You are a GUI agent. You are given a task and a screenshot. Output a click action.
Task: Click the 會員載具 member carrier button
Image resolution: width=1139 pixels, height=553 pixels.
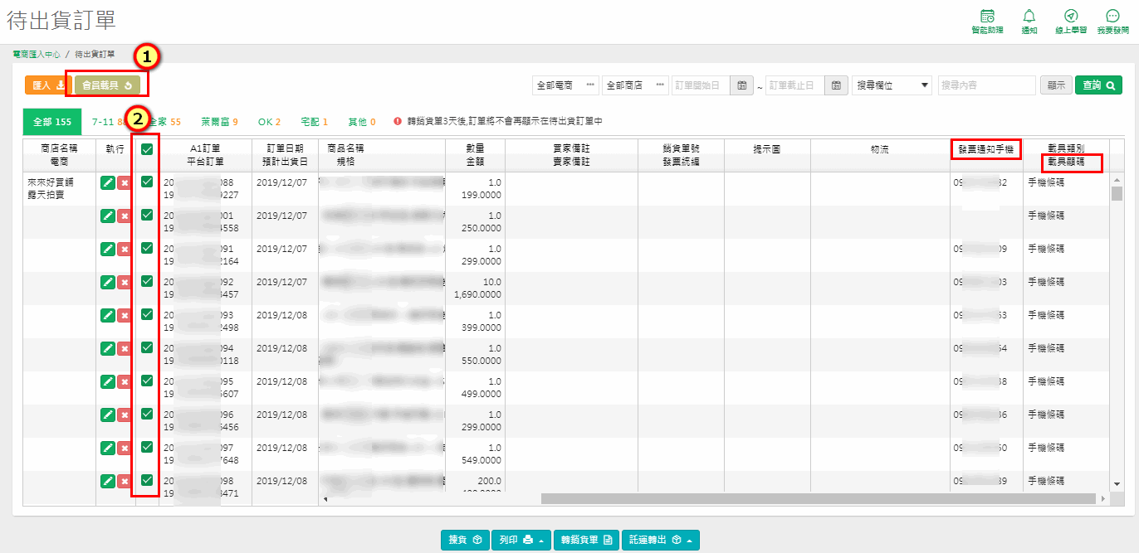[107, 85]
